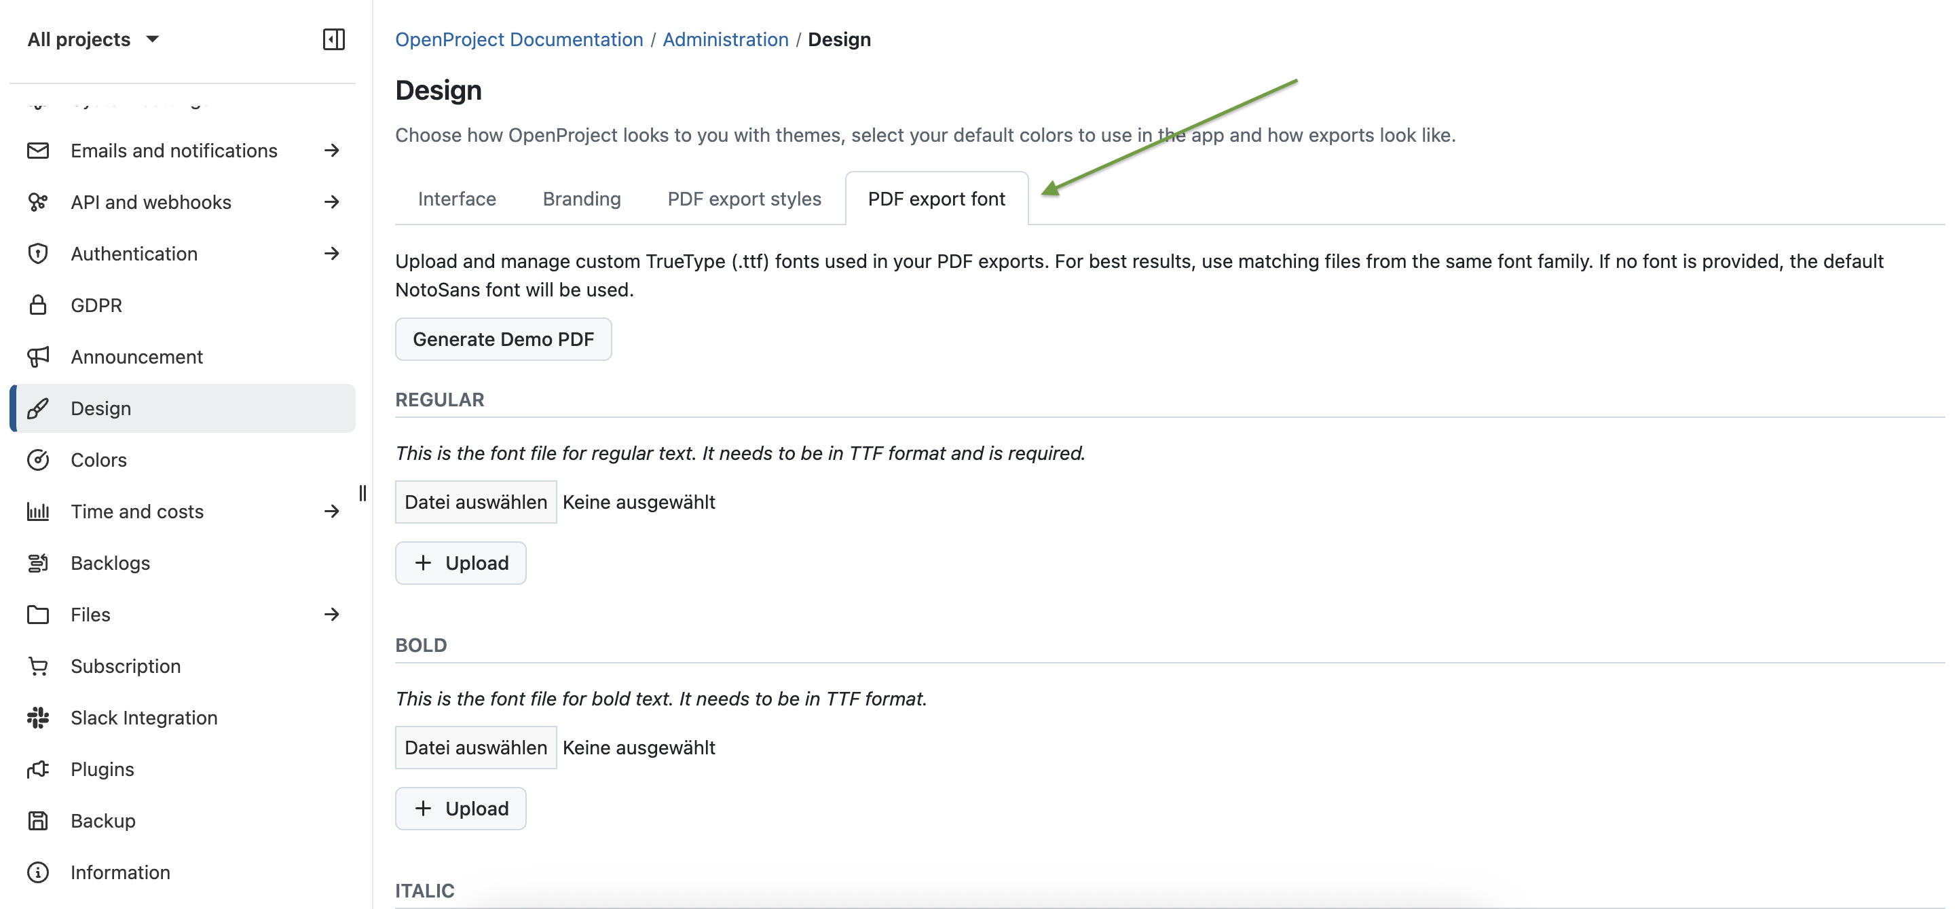Open the Administration breadcrumb link
This screenshot has height=909, width=1955.
click(x=725, y=39)
